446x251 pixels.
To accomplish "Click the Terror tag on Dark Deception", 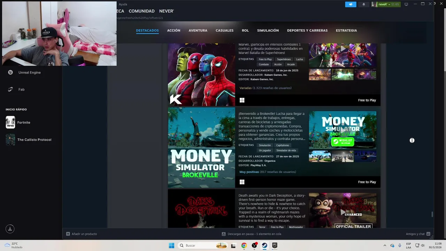I will [x=262, y=227].
